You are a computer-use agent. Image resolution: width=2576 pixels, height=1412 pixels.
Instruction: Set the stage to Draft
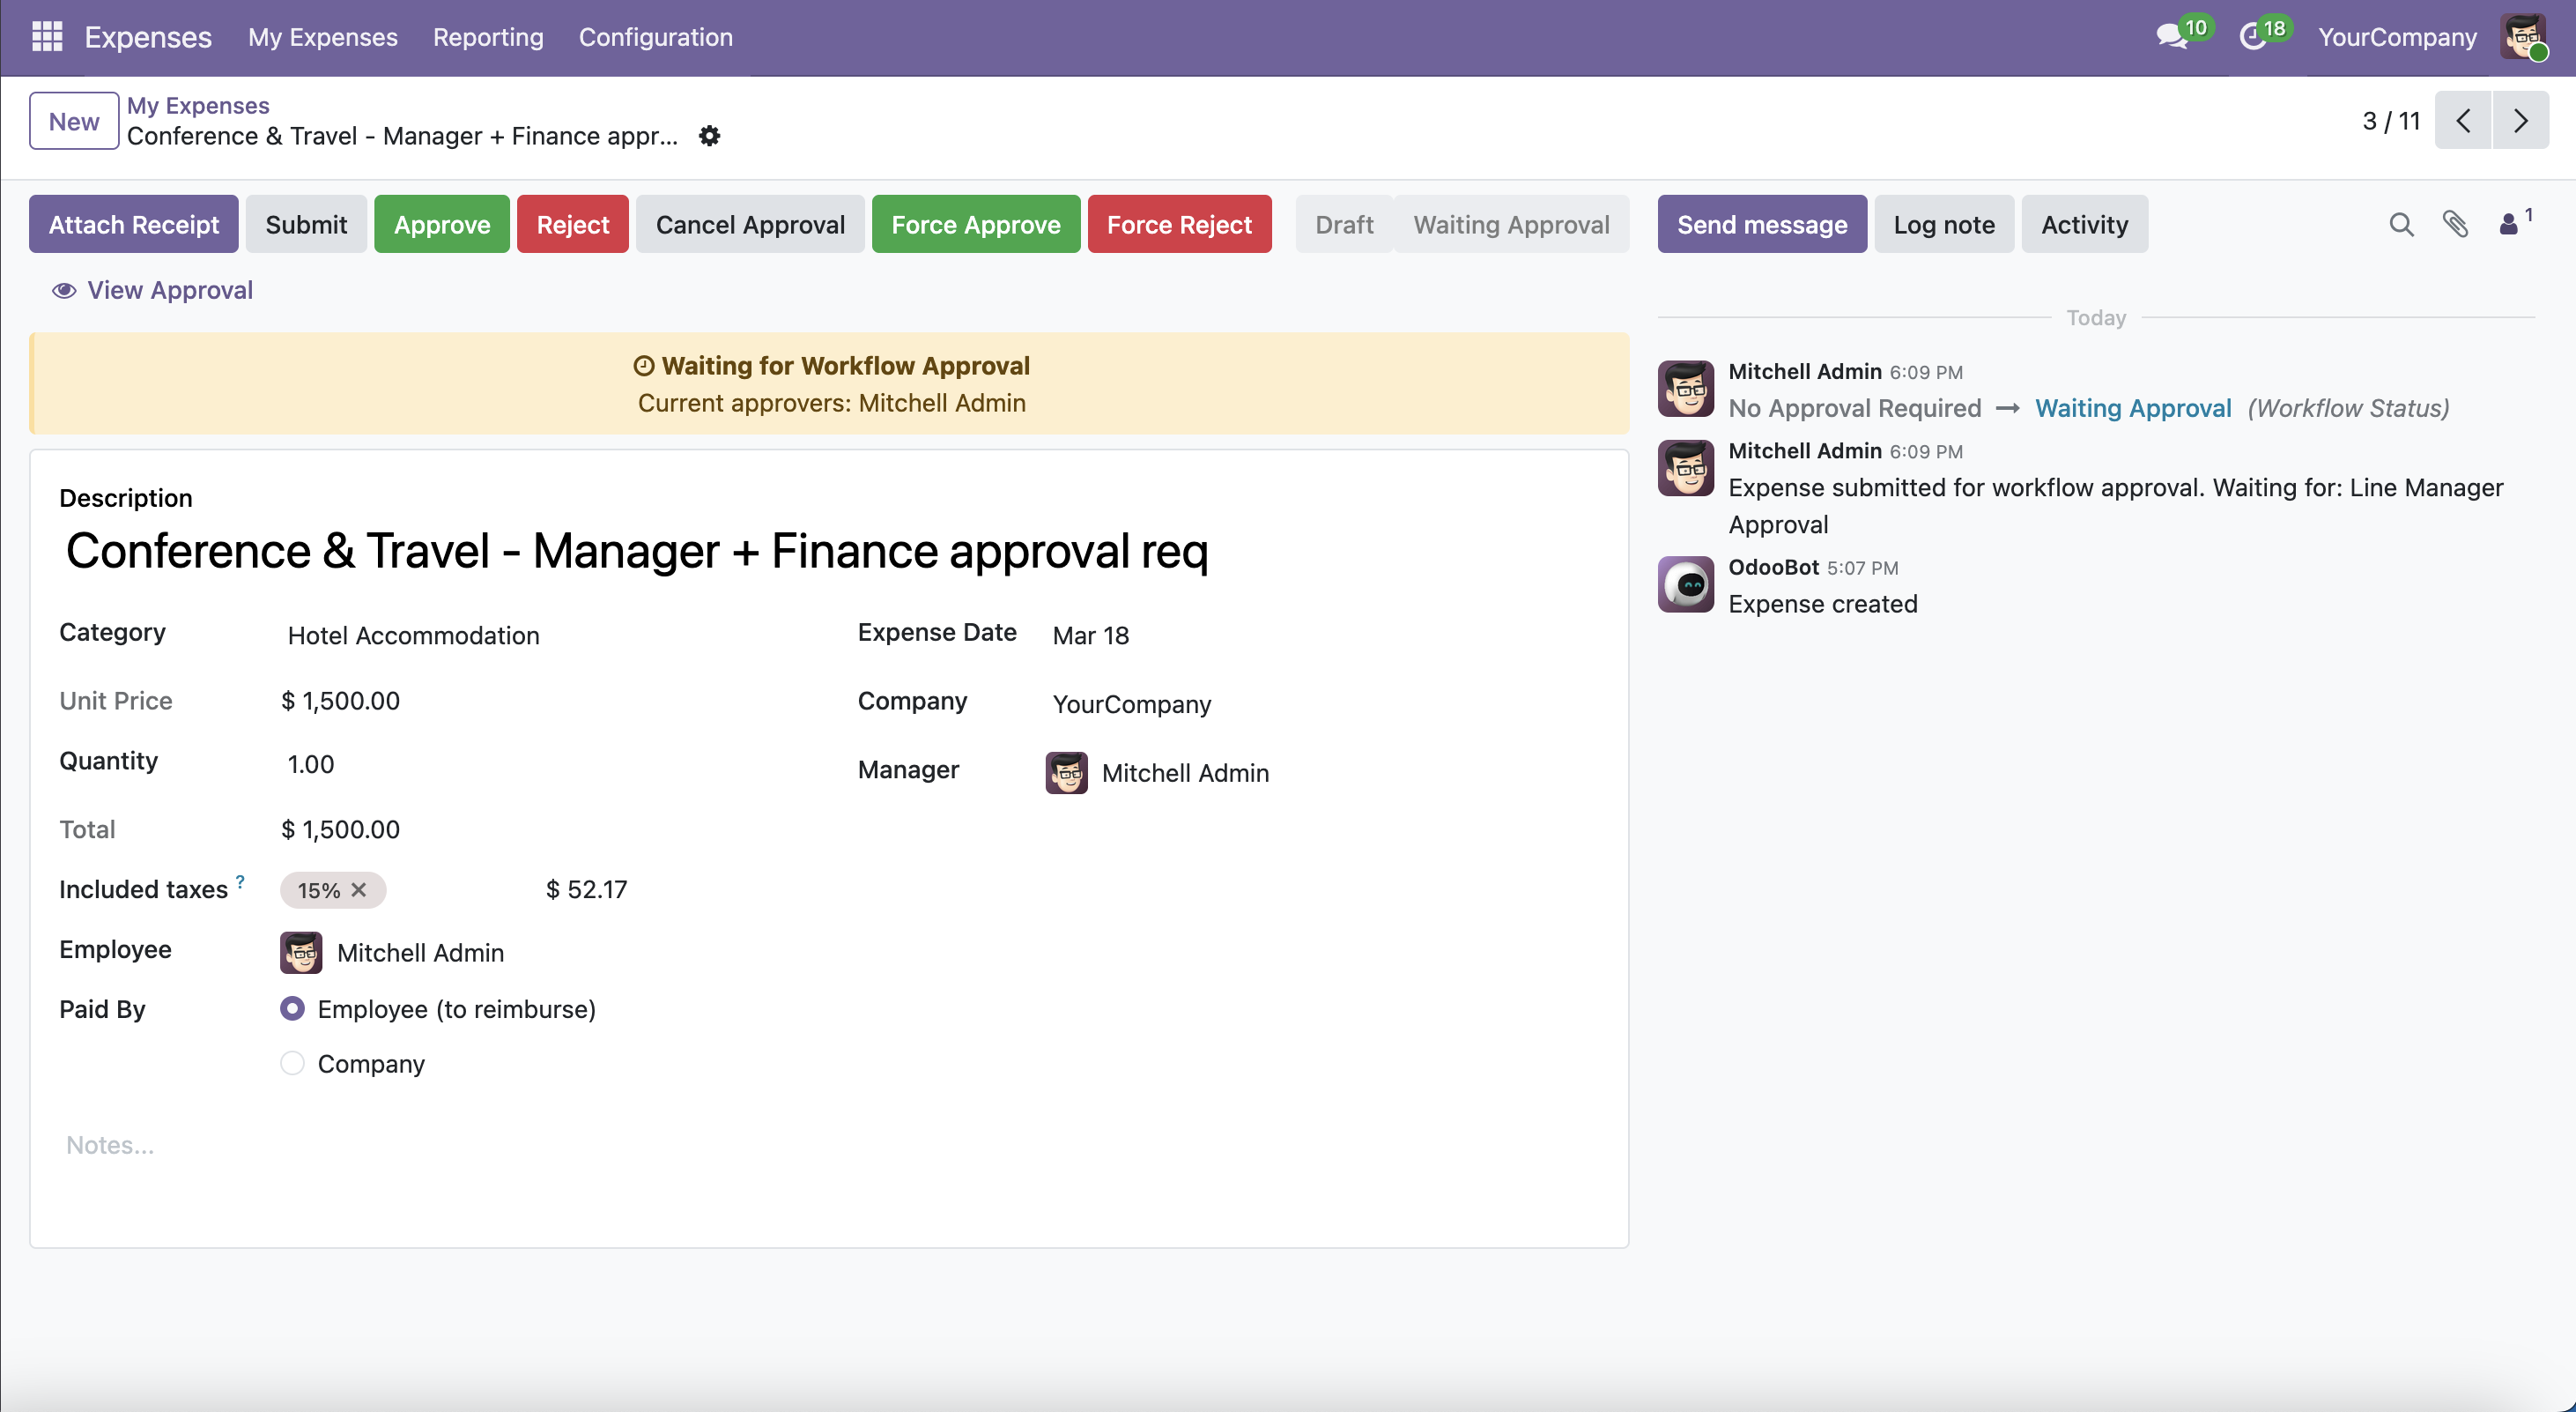pos(1343,223)
